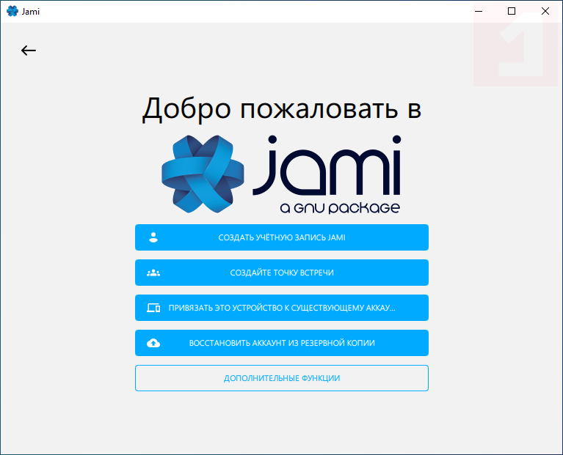Close the Jami window
The image size is (563, 455).
click(x=545, y=11)
